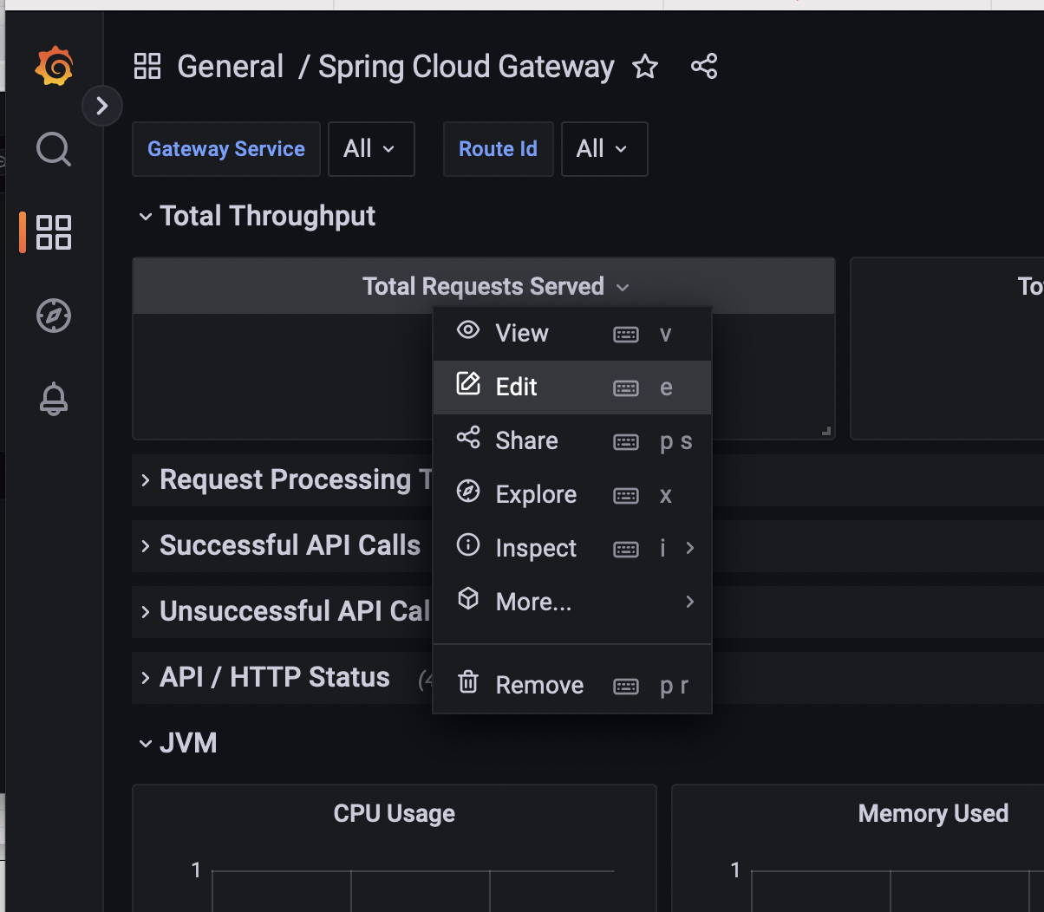Open Inspect submenu in panel menu
Screen dimensions: 1044x912
point(572,549)
